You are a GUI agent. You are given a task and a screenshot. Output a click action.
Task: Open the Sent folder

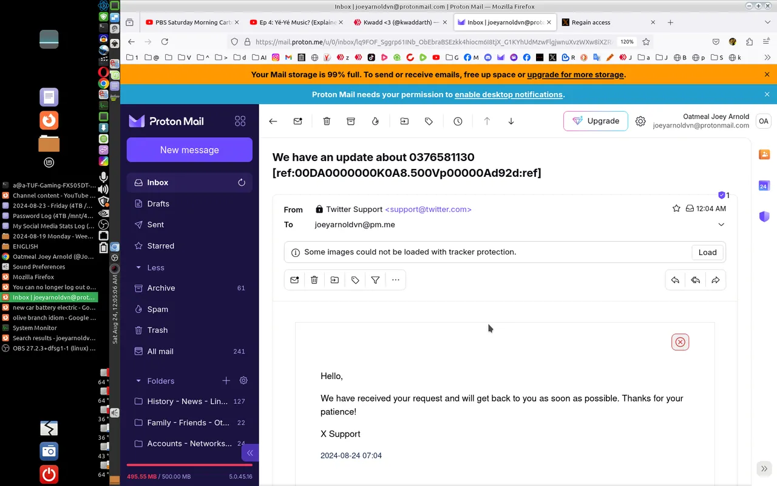coord(189,225)
